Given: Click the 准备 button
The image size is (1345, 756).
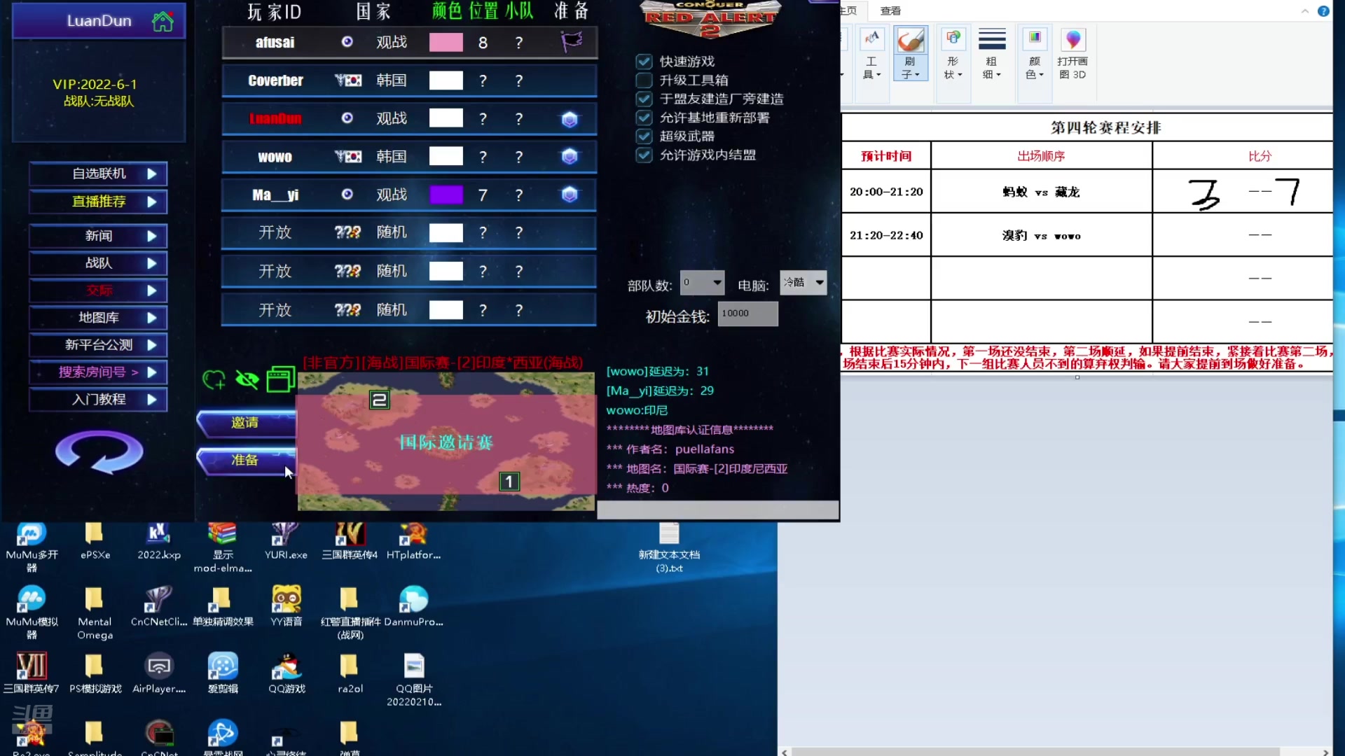Looking at the screenshot, I should (246, 461).
